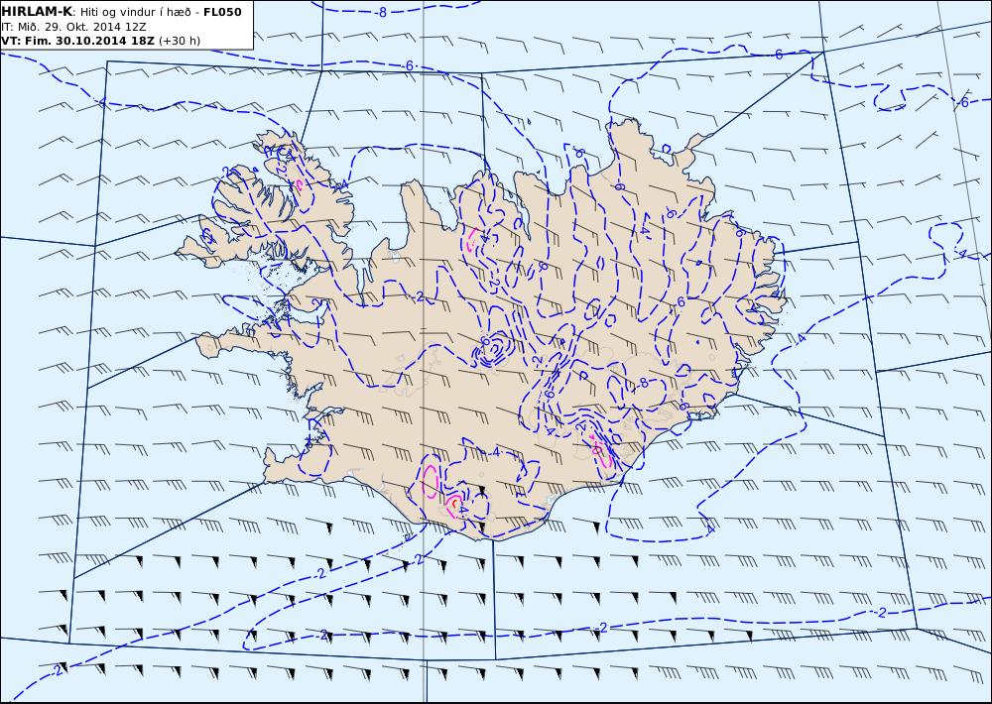Select the 'VT: Fim. 30.10.2014 18Z' valid time
The height and width of the screenshot is (704, 992).
click(x=77, y=41)
